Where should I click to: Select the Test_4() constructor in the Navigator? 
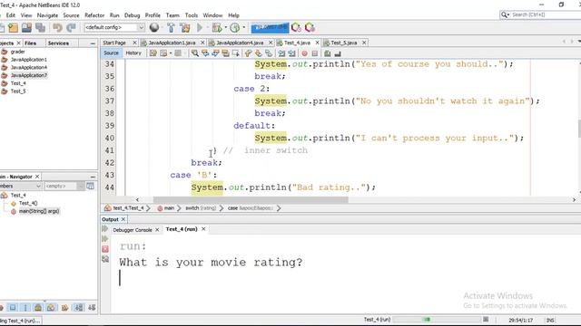point(28,203)
